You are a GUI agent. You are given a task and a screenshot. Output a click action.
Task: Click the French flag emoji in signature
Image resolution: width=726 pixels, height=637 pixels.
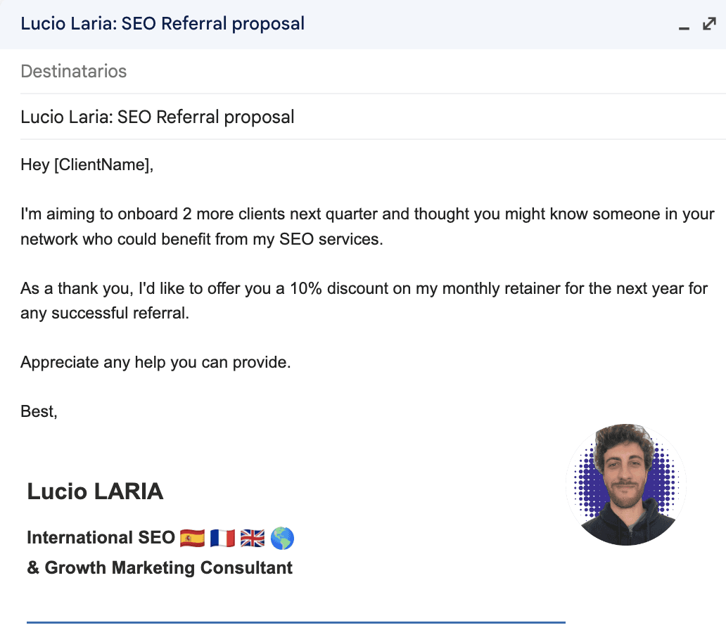[222, 539]
